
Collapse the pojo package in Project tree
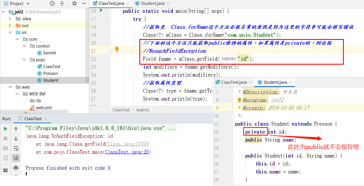click(24, 60)
